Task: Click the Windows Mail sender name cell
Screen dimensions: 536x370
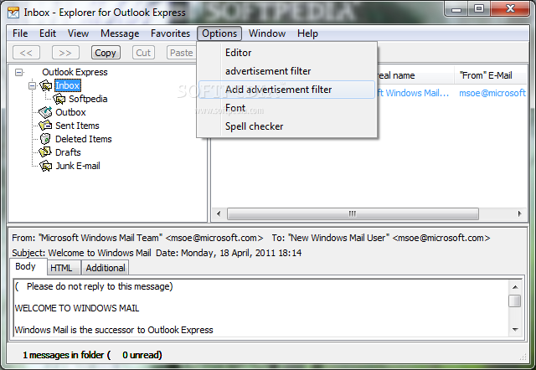Action: pos(415,93)
